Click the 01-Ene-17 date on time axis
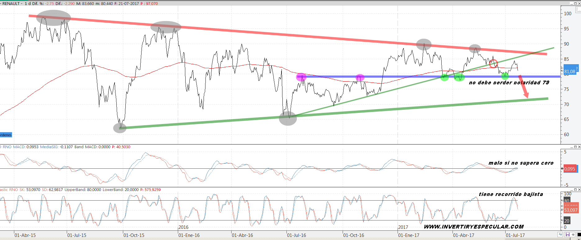Screen dimensions: 581x240 [408, 235]
